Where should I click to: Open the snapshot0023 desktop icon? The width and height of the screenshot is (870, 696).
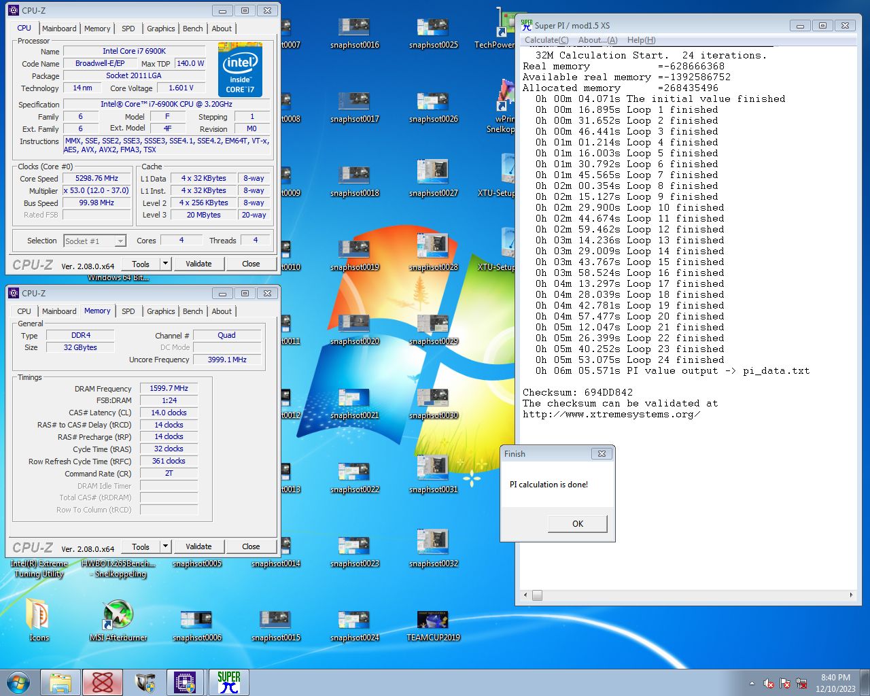click(354, 552)
